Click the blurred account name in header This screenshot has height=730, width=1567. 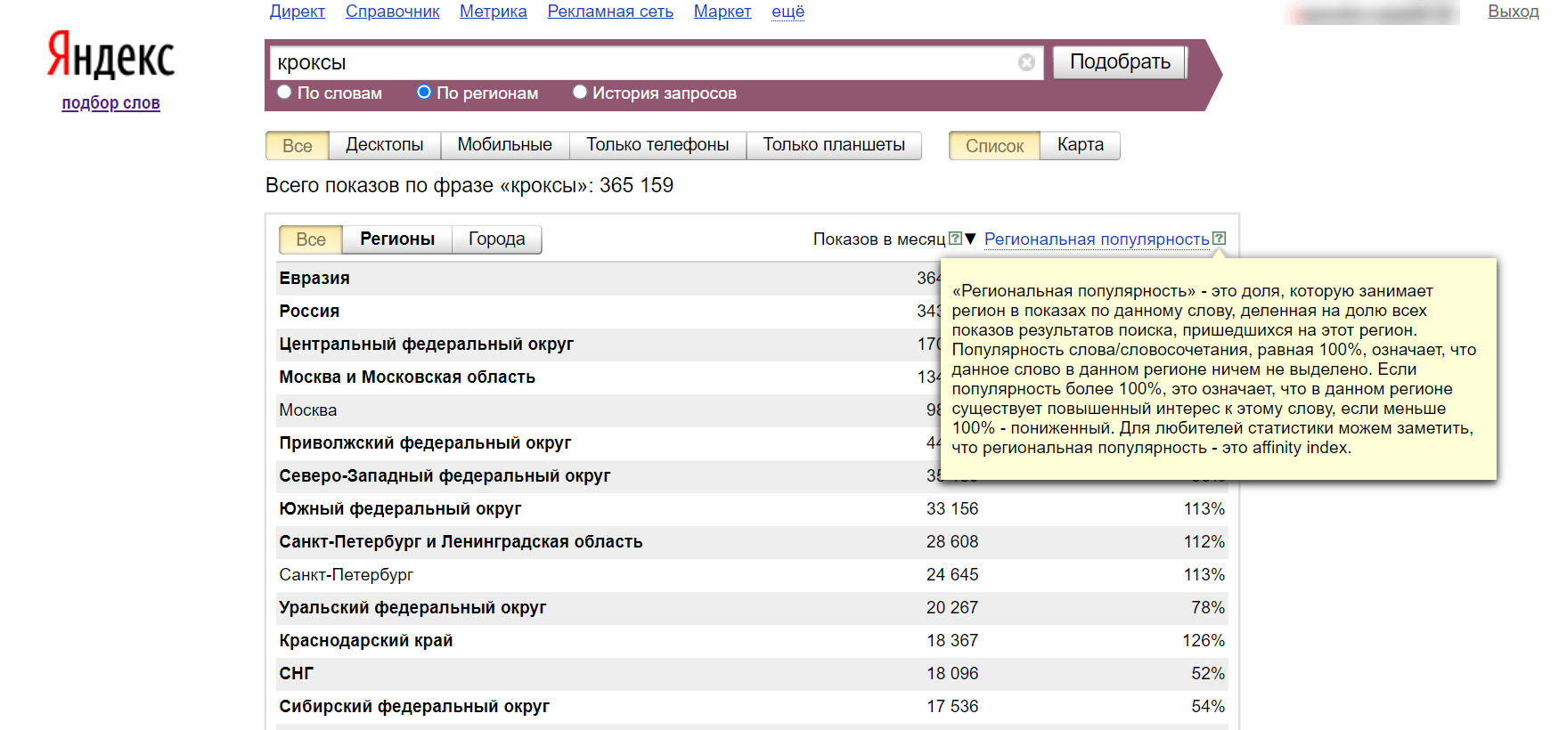(1373, 12)
